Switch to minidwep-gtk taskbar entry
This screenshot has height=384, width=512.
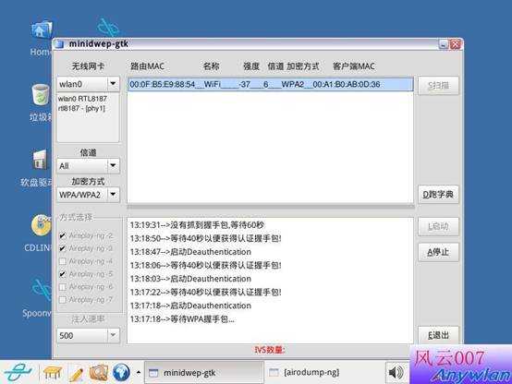[203, 372]
